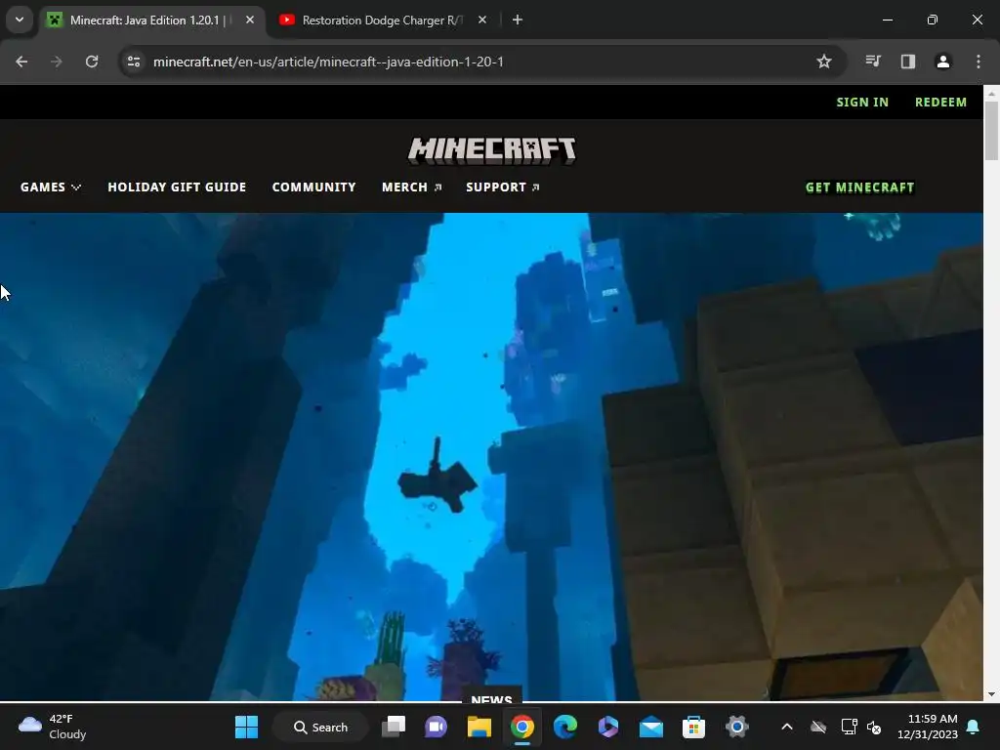Open the tab search dropdown arrow
The image size is (1000, 750).
tap(20, 20)
